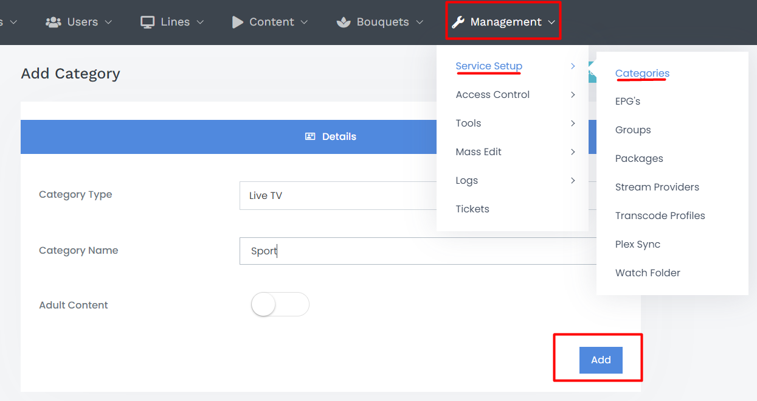Screen dimensions: 757x401
Task: Click the Users group icon
Action: pyautogui.click(x=54, y=22)
